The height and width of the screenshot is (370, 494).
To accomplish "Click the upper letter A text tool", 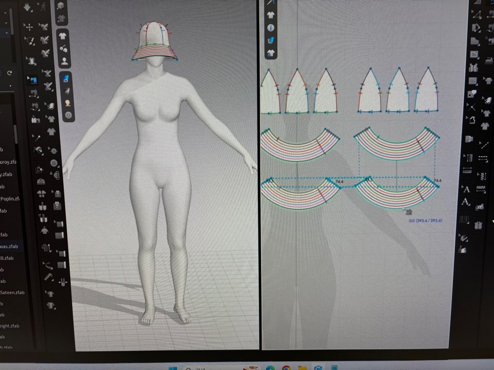I will click(x=466, y=189).
